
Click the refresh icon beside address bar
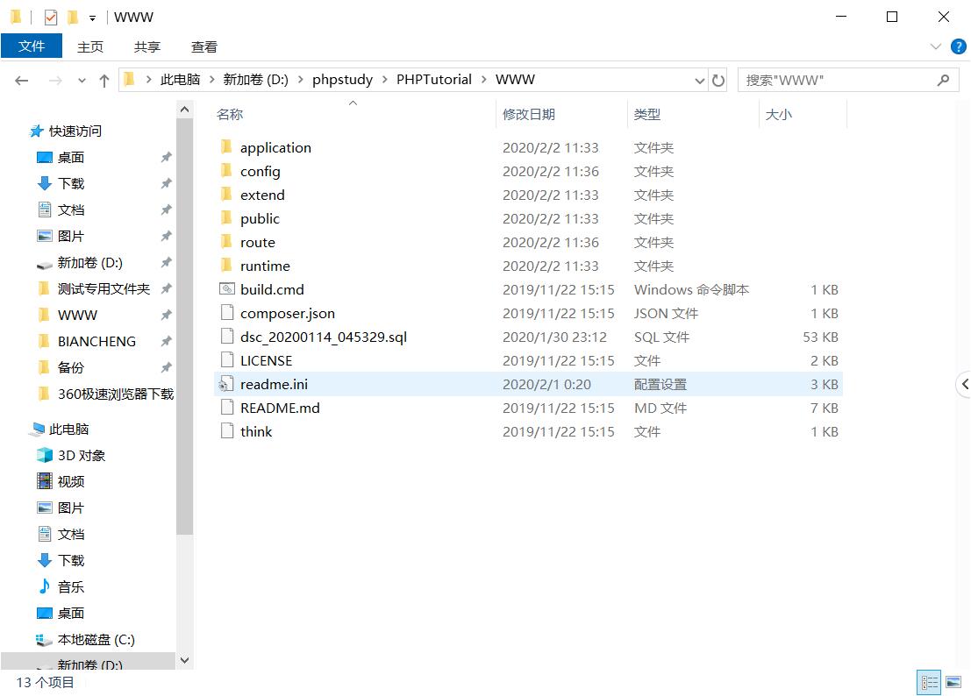[718, 81]
